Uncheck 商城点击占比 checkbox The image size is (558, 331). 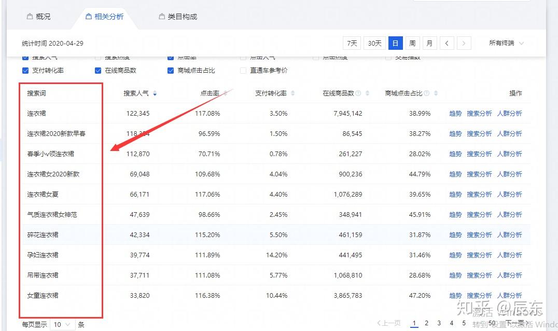click(x=171, y=71)
